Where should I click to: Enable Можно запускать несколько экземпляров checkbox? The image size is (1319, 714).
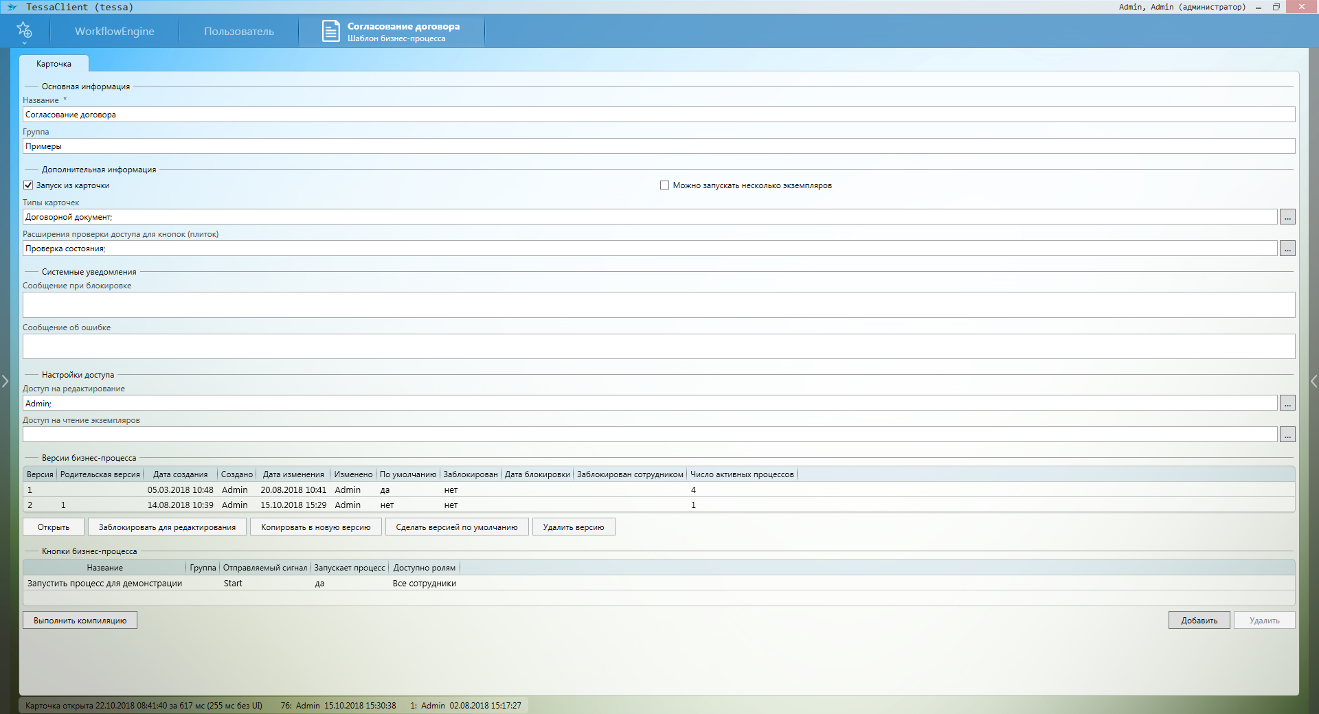(x=664, y=185)
